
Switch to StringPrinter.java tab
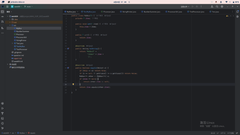point(128,12)
